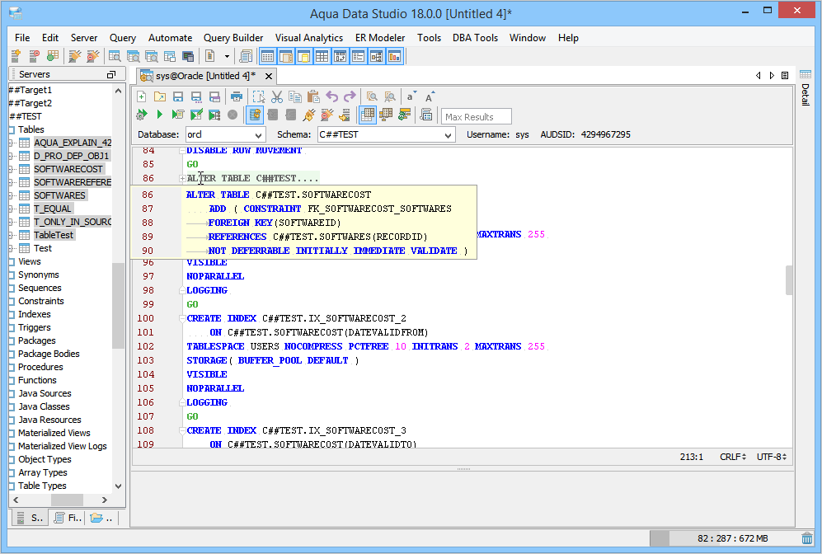Screen dimensions: 822x554
Task: Select the Materialized Views node
Action: tap(54, 433)
